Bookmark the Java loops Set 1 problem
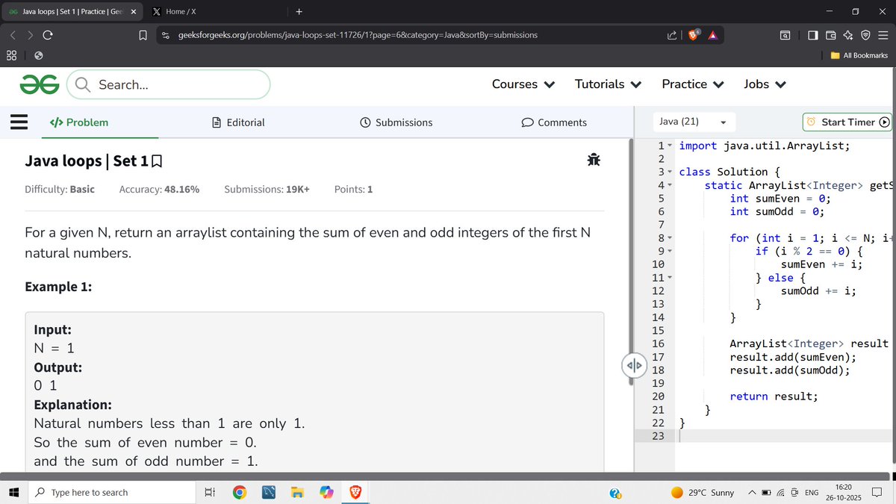This screenshot has height=504, width=896. tap(157, 161)
